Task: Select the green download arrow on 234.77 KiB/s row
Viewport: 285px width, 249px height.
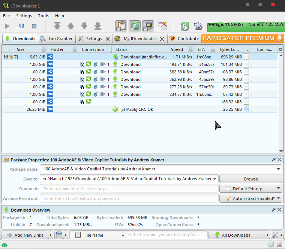Action: (x=115, y=94)
